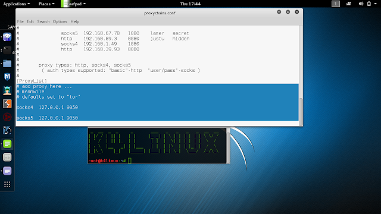Click the proxychains.conf title bar
Viewport: 381px width, 214px height.
coord(159,13)
